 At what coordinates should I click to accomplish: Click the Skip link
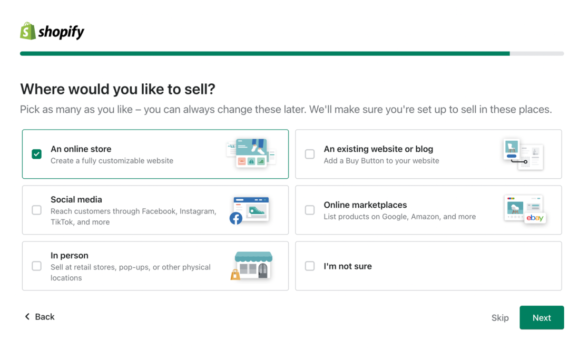pyautogui.click(x=499, y=317)
